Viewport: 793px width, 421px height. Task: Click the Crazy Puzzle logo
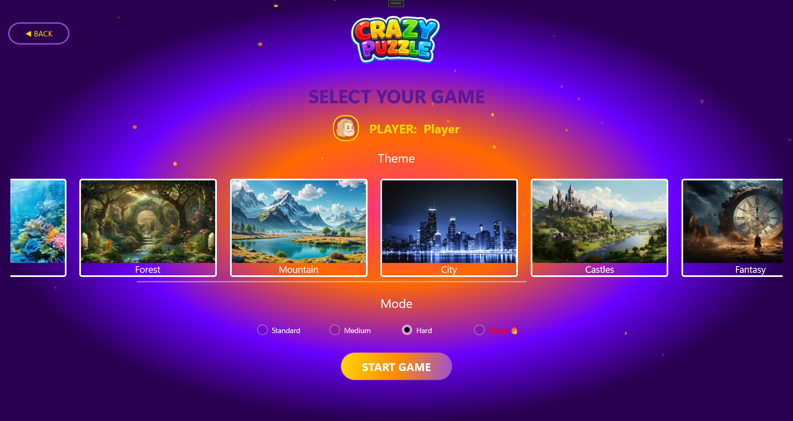coord(396,40)
